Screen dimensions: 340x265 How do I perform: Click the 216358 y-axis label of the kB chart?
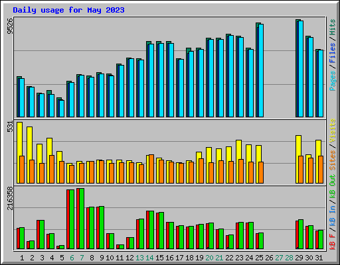point(10,198)
